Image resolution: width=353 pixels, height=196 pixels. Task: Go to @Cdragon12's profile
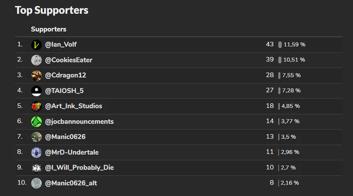66,75
